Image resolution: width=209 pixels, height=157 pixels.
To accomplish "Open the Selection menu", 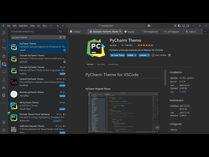I will (23, 26).
